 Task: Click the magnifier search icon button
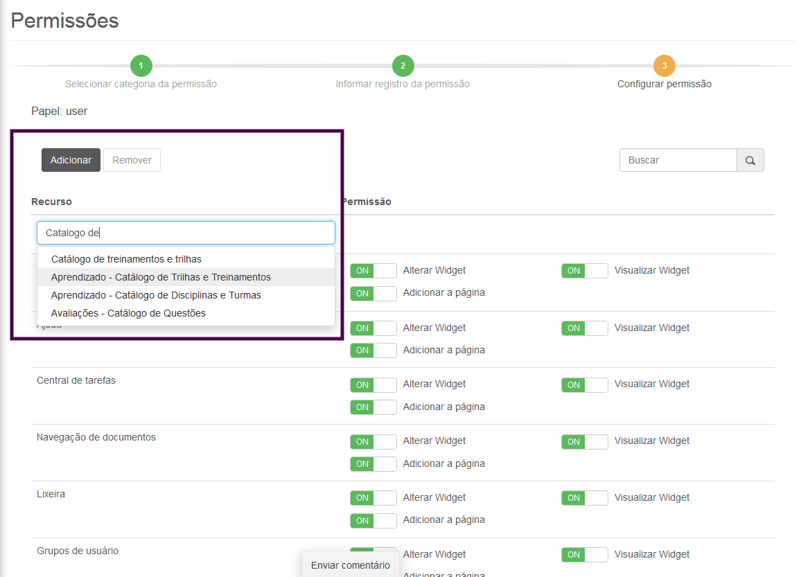(750, 160)
